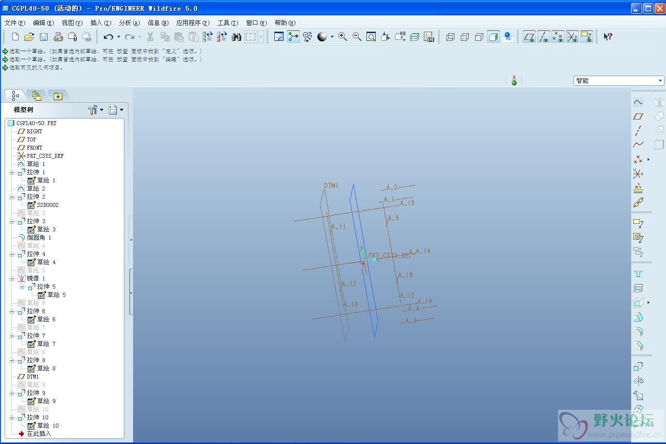This screenshot has height=444, width=666.
Task: Open the undo history dropdown arrow
Action: (119, 37)
